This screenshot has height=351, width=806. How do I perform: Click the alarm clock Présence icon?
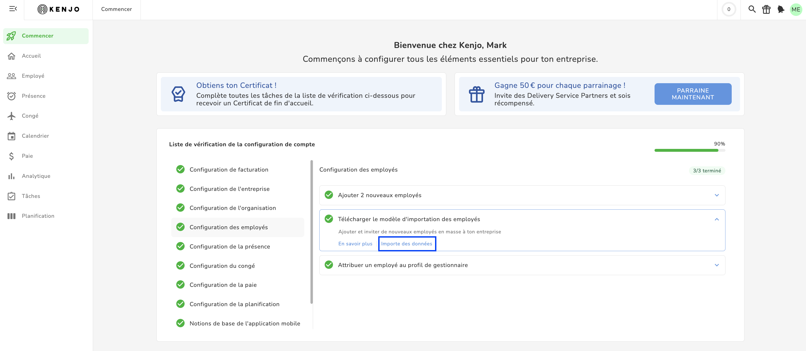(x=11, y=96)
